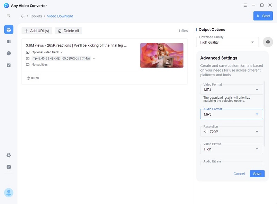This screenshot has height=204, width=277.
Task: Expand Optional video track chevron
Action: click(x=62, y=52)
